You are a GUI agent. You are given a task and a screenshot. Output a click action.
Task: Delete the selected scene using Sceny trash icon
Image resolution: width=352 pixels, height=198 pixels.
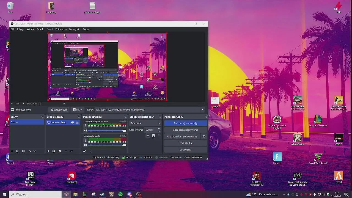tap(17, 151)
